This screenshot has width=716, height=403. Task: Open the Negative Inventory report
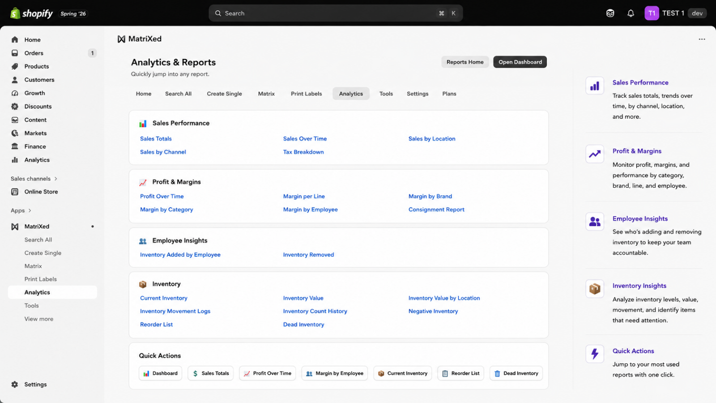click(433, 311)
